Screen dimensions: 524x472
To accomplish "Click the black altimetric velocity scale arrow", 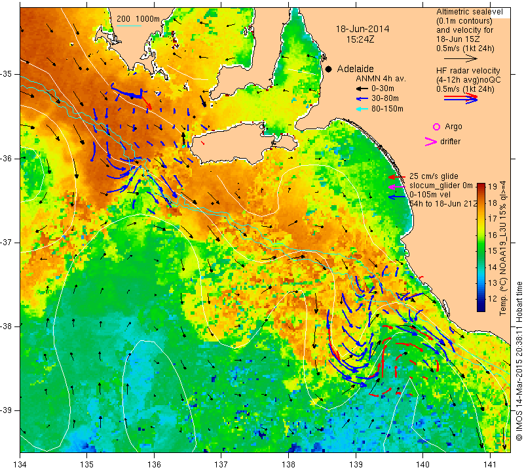I will (461, 59).
